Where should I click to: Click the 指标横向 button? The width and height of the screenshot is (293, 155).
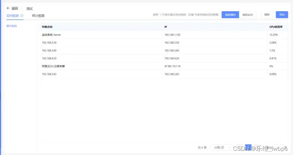tap(230, 15)
